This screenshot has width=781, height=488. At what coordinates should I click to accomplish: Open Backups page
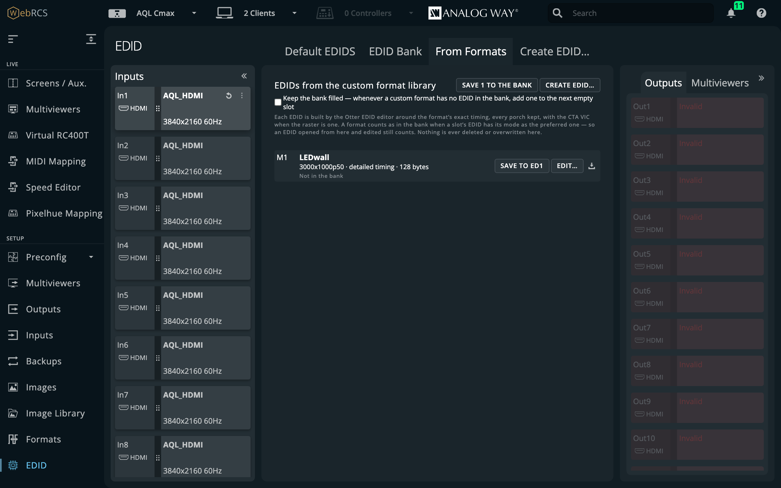(x=52, y=361)
